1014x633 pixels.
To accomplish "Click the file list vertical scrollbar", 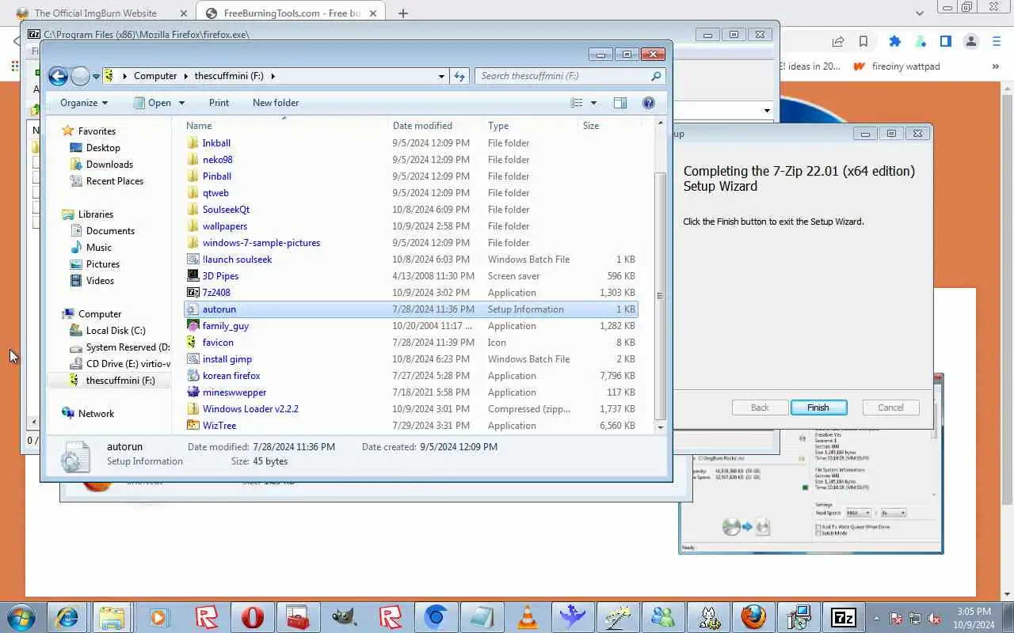I will pyautogui.click(x=661, y=295).
